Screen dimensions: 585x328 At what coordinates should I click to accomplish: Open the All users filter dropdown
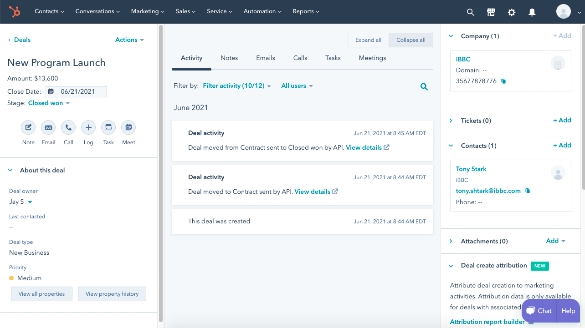[297, 86]
